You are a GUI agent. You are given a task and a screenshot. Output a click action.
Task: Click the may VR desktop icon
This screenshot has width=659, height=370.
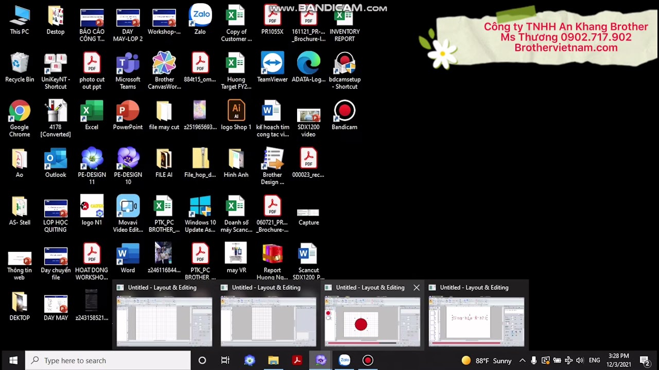[236, 258]
